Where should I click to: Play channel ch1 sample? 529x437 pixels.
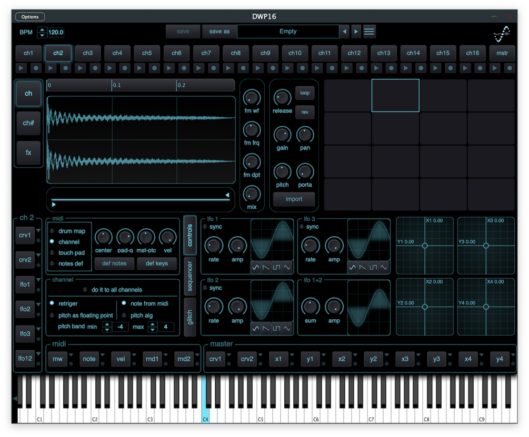(x=21, y=68)
